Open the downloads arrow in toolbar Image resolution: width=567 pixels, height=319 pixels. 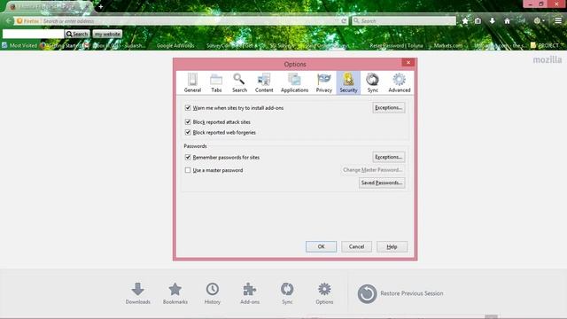pyautogui.click(x=493, y=21)
